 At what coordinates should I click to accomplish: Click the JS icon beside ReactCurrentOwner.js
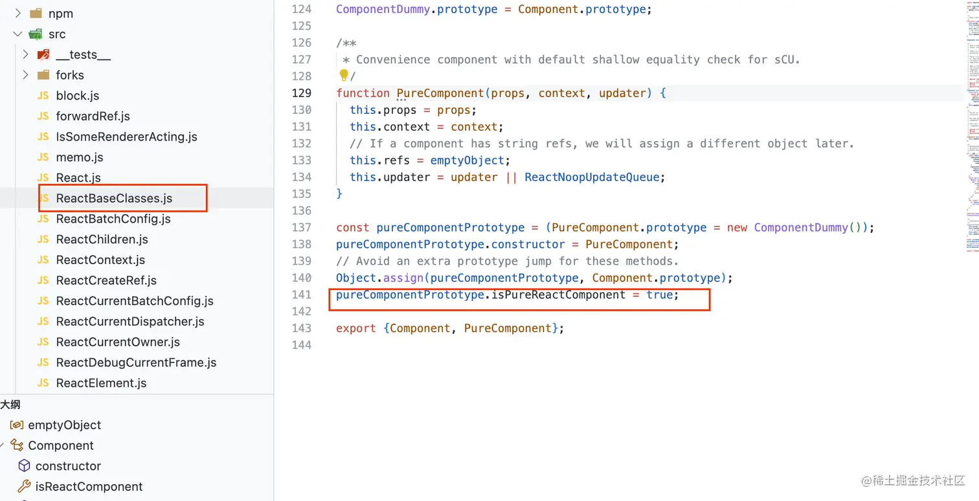click(x=43, y=342)
